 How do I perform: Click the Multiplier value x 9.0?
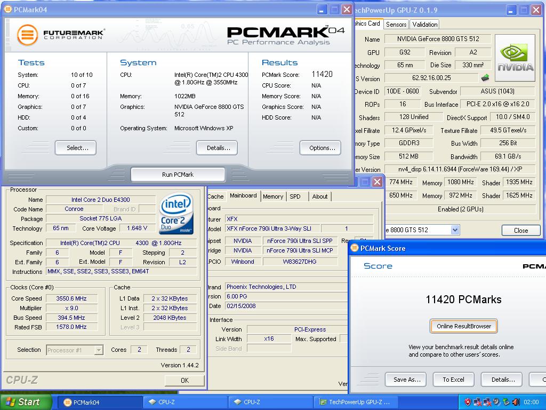pyautogui.click(x=71, y=308)
